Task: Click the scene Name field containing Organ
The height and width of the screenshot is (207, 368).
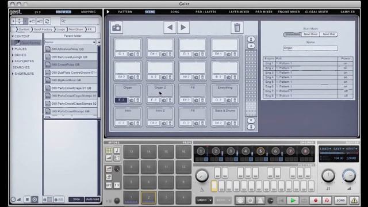Action: click(x=310, y=48)
